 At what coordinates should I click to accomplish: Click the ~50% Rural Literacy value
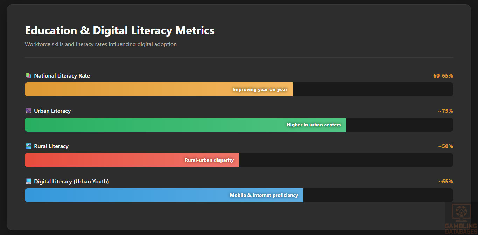coord(445,146)
